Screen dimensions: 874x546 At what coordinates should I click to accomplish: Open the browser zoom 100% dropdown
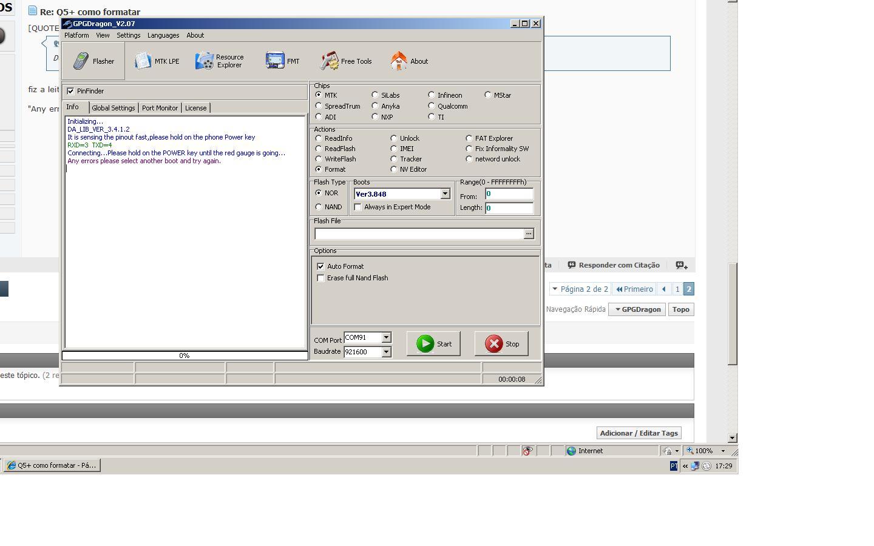(x=723, y=451)
